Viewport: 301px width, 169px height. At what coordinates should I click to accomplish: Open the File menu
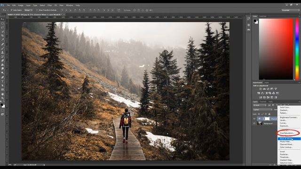pyautogui.click(x=8, y=5)
